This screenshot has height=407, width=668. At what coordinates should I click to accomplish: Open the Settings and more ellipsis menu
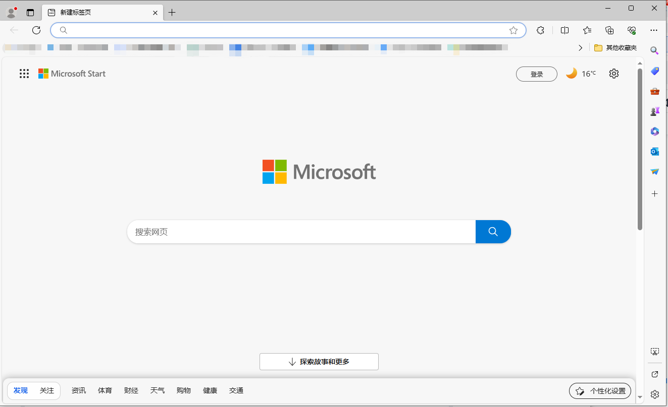(654, 30)
